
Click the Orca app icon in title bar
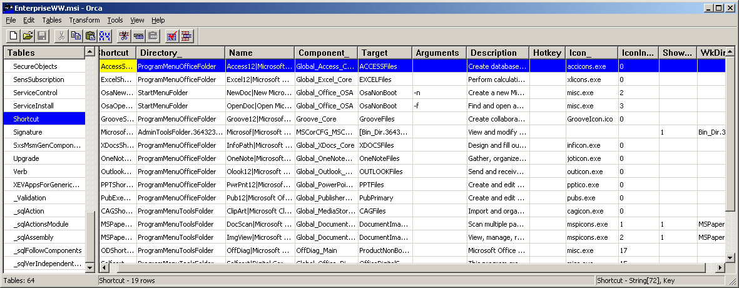(x=7, y=8)
